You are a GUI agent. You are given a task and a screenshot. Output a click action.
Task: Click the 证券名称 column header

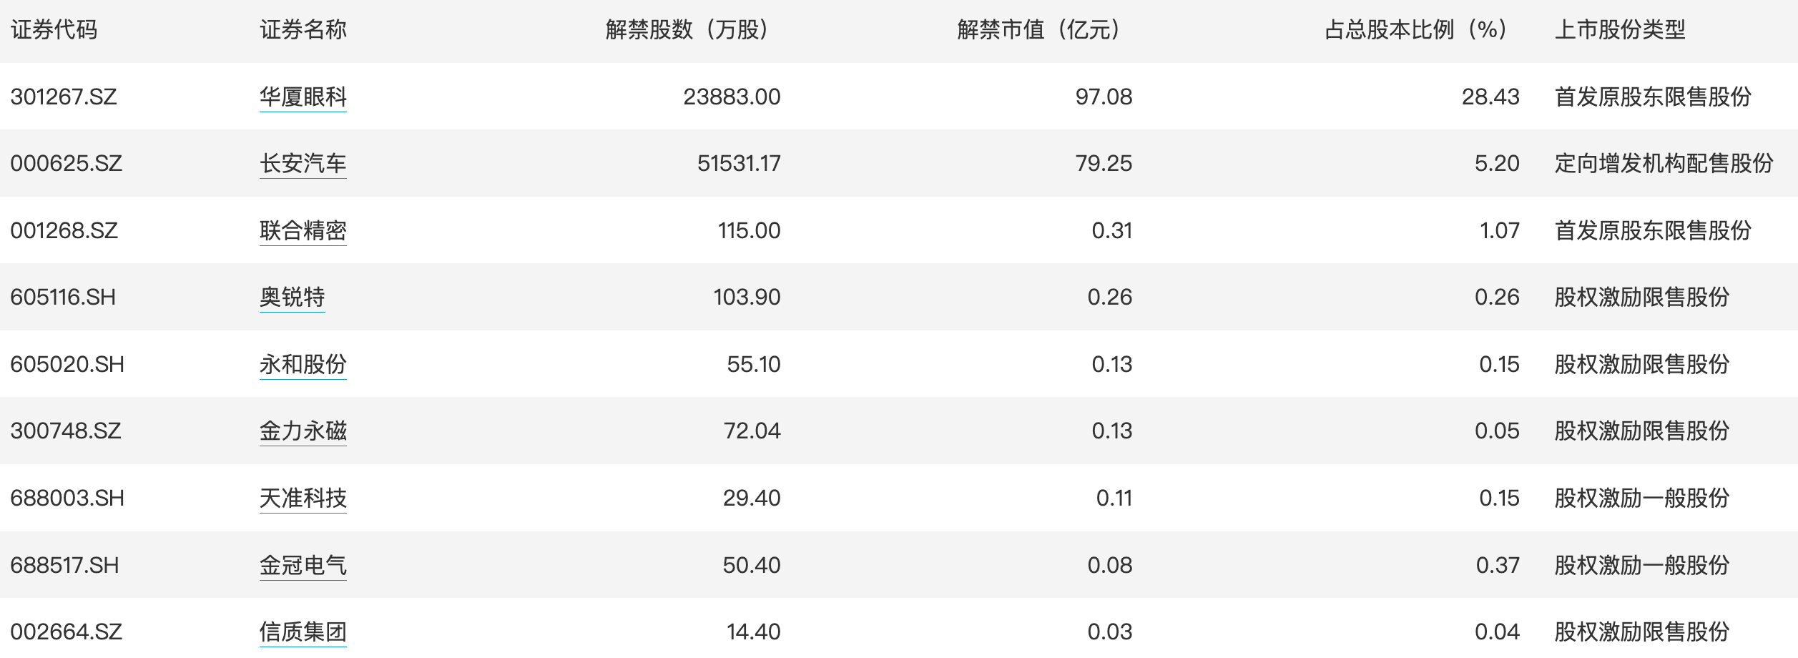coord(303,30)
